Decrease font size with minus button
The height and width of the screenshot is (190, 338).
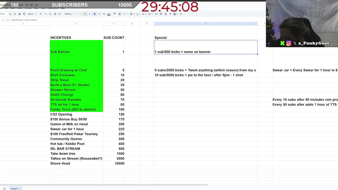pos(80,14)
